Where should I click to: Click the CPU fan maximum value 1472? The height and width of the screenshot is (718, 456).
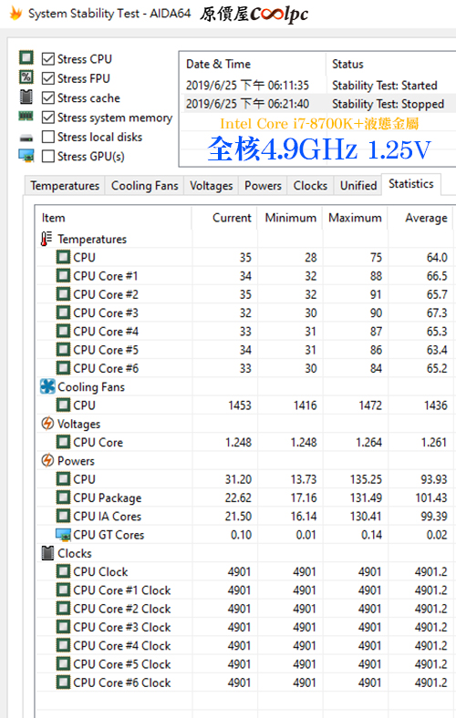click(370, 405)
